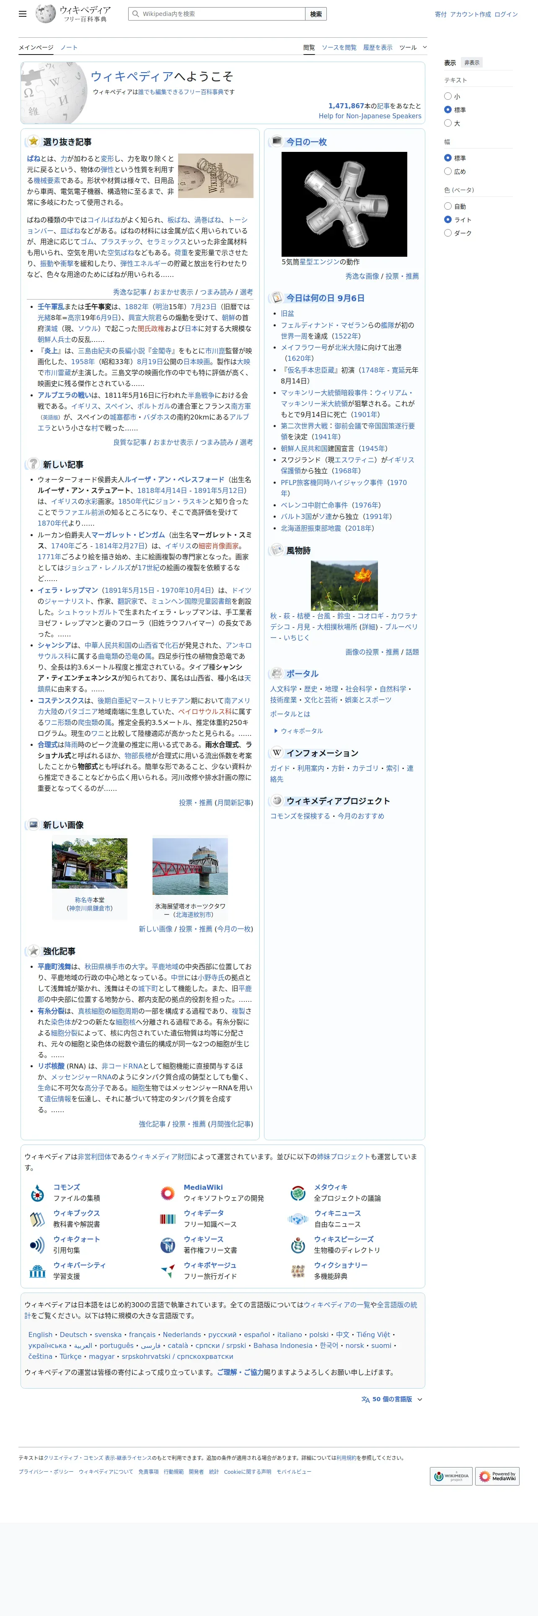Select the 閲覧 tab
538x1616 pixels.
309,47
